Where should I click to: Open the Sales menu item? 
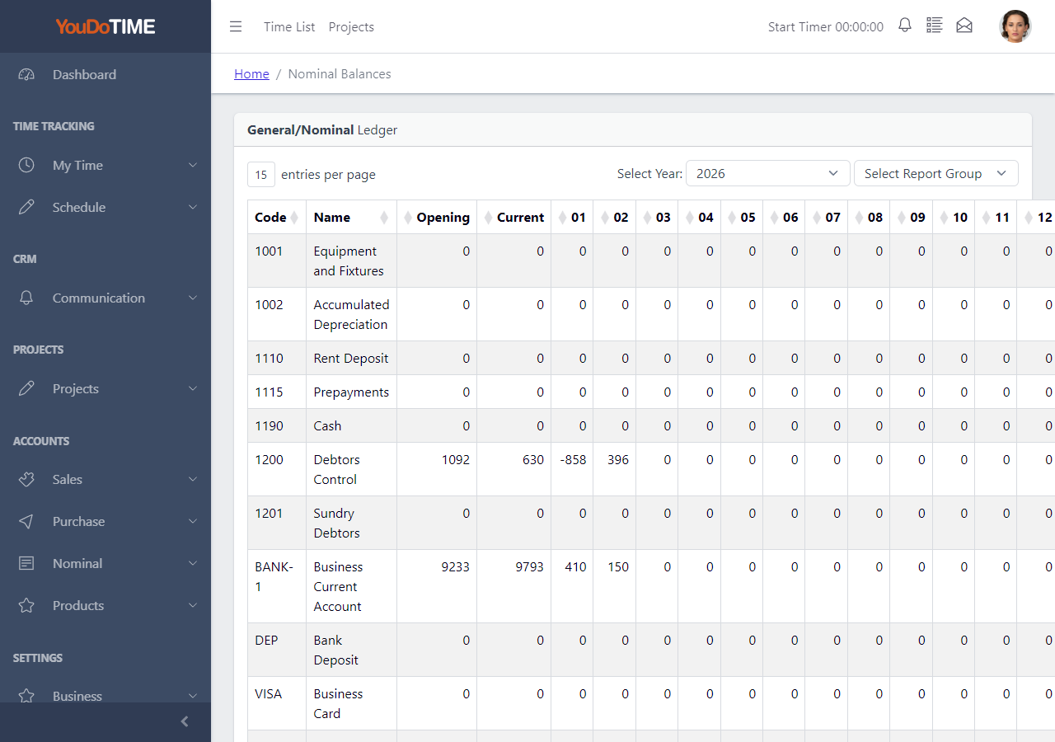pos(105,479)
